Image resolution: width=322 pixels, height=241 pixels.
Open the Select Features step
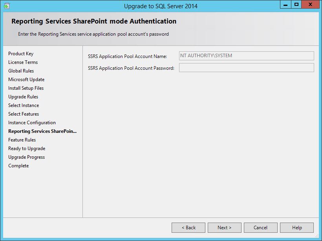(x=24, y=114)
